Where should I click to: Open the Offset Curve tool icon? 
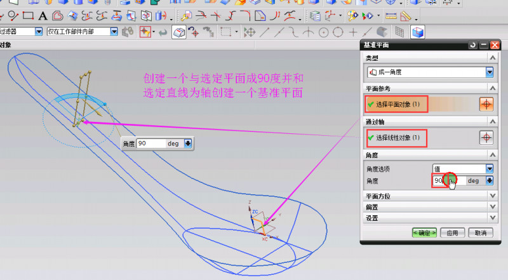[x=57, y=15]
